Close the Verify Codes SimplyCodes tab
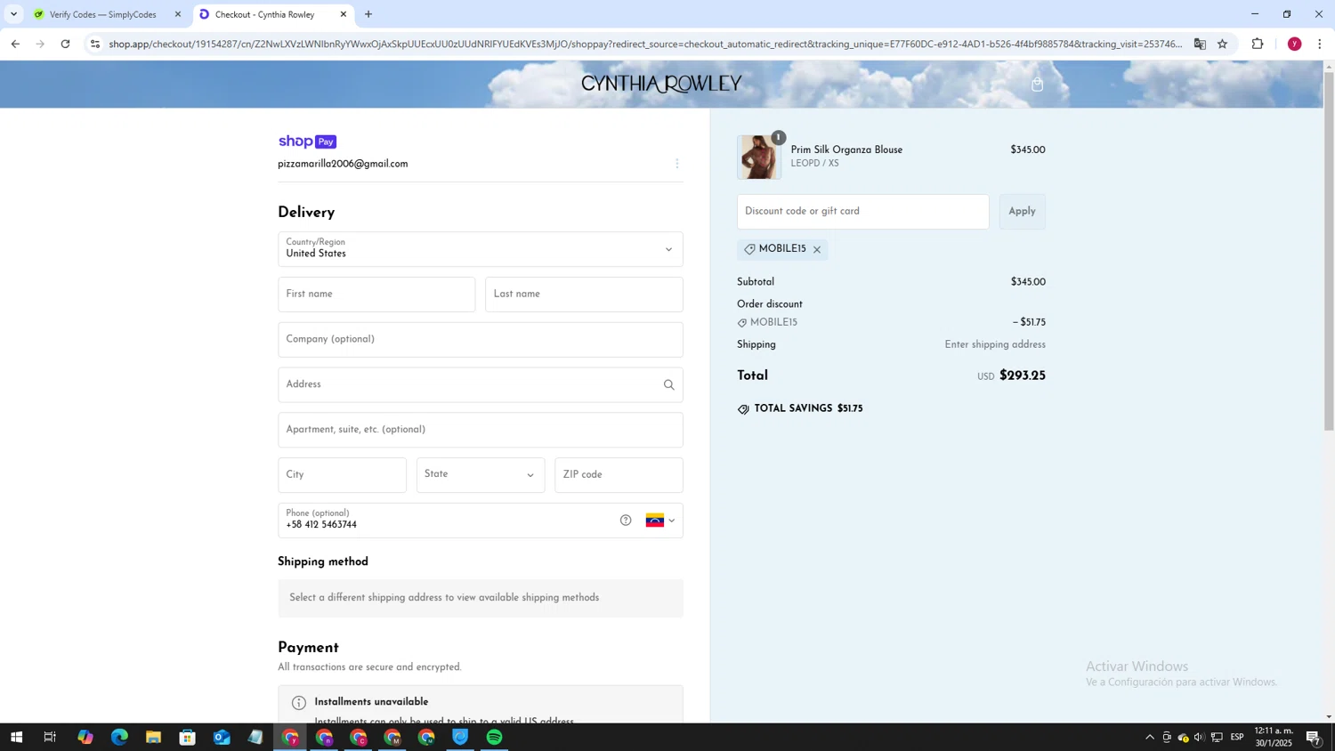 coord(178,14)
